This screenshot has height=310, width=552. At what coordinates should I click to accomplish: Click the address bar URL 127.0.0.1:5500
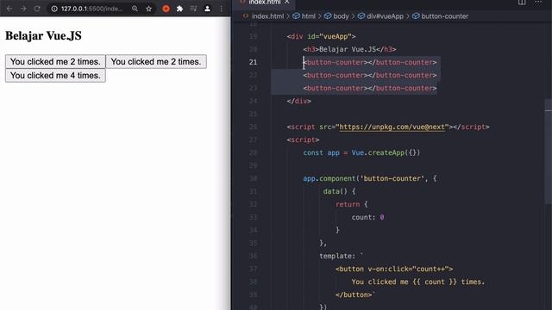click(x=92, y=9)
